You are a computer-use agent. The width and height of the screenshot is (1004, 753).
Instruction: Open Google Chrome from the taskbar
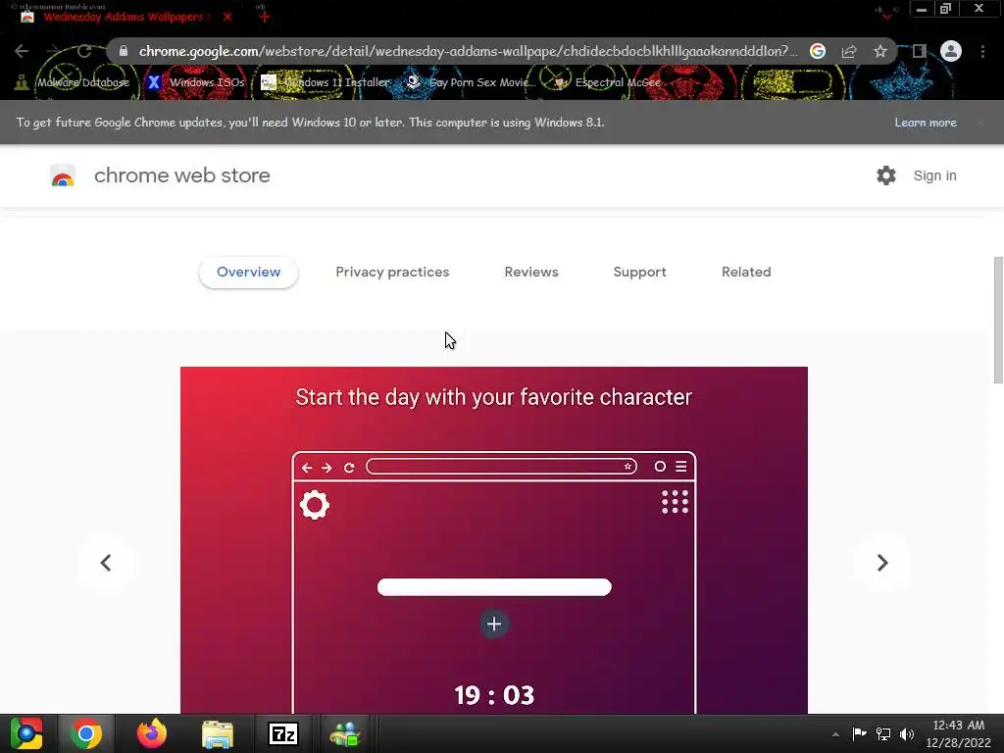pyautogui.click(x=86, y=733)
